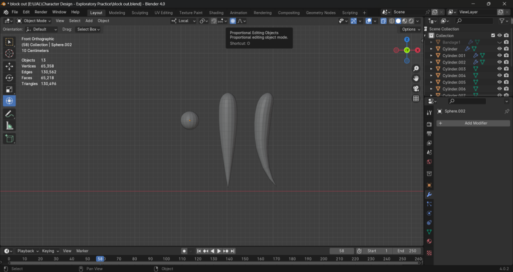Select the Measure tool
Image resolution: width=513 pixels, height=272 pixels.
point(9,125)
